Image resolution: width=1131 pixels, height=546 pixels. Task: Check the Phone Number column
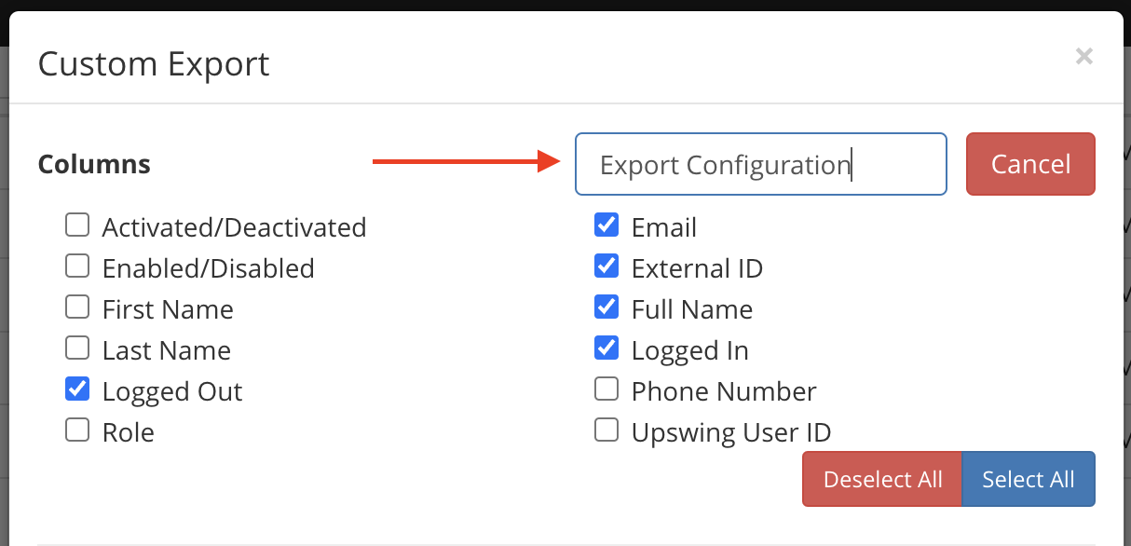click(606, 389)
